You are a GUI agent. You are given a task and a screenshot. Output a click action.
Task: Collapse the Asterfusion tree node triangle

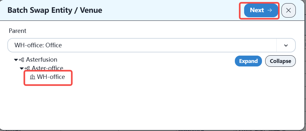[x=16, y=60]
